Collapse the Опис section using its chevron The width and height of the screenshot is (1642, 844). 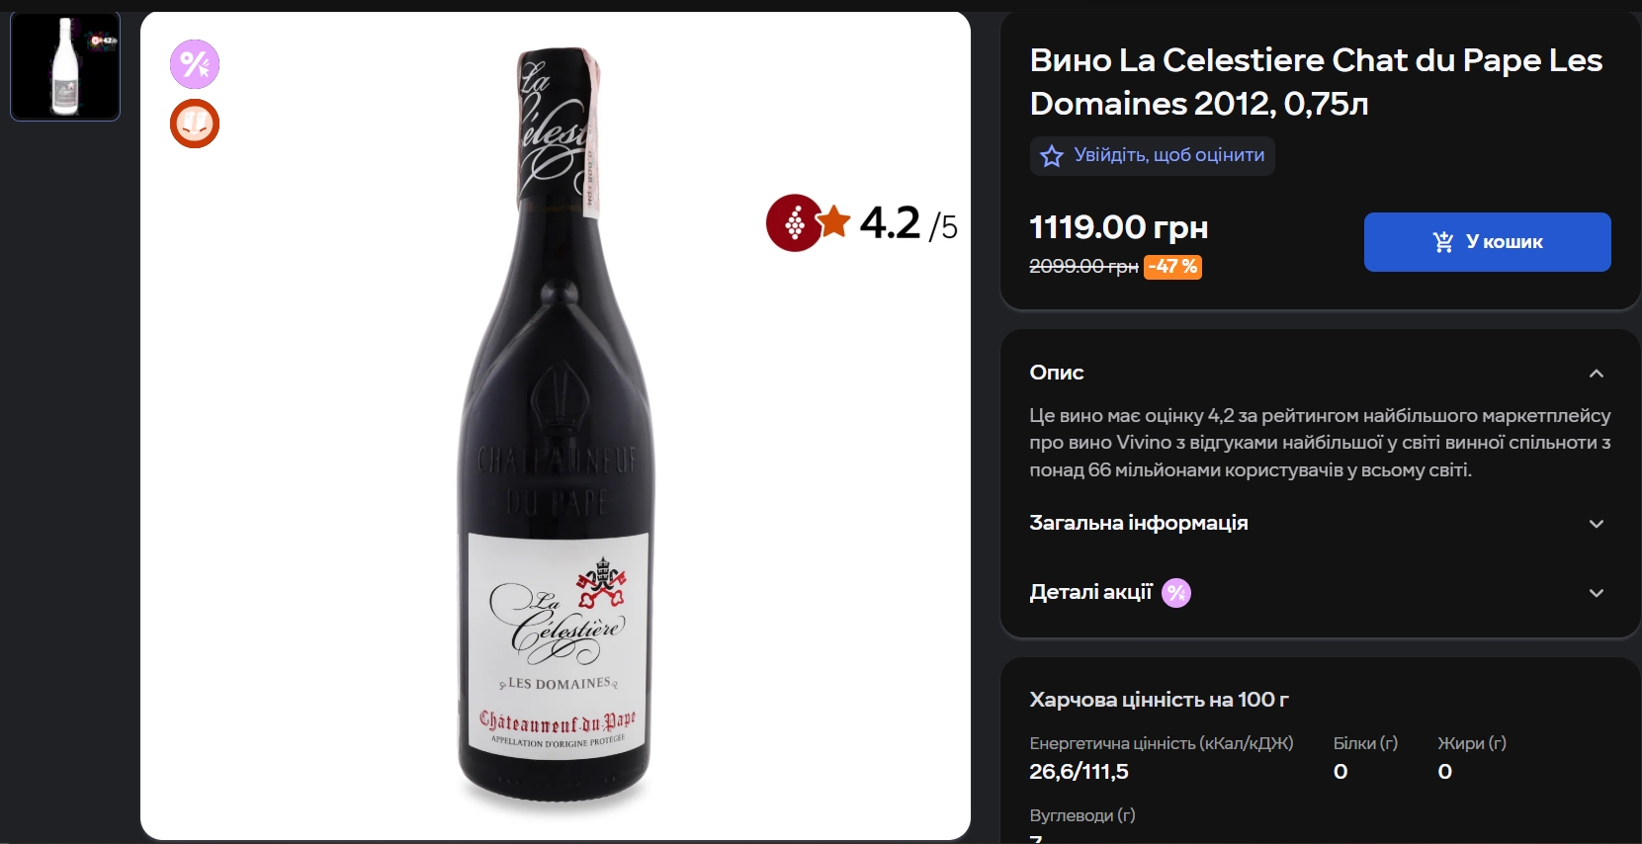click(x=1596, y=374)
